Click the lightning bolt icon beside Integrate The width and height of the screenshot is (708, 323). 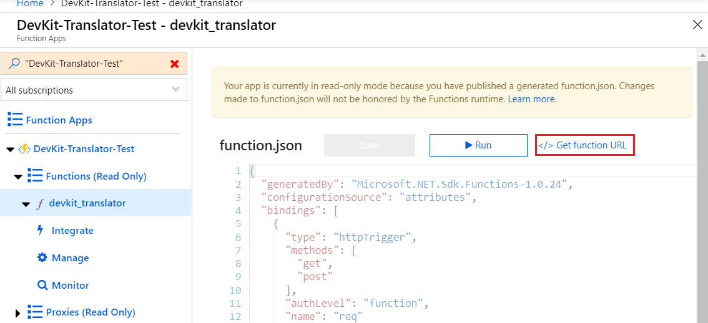coord(41,231)
